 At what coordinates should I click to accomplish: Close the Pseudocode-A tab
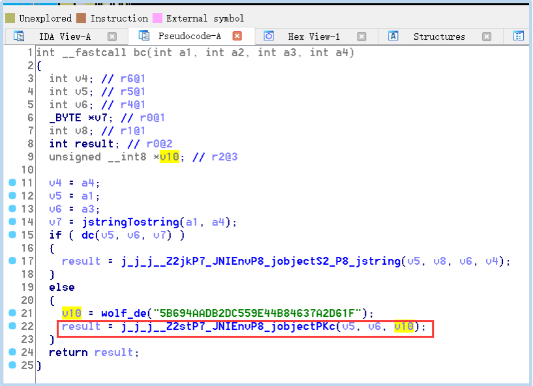tap(237, 36)
